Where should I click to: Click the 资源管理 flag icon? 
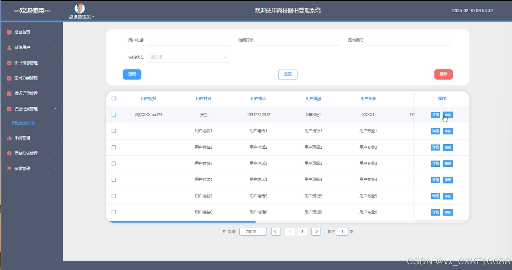pos(9,169)
